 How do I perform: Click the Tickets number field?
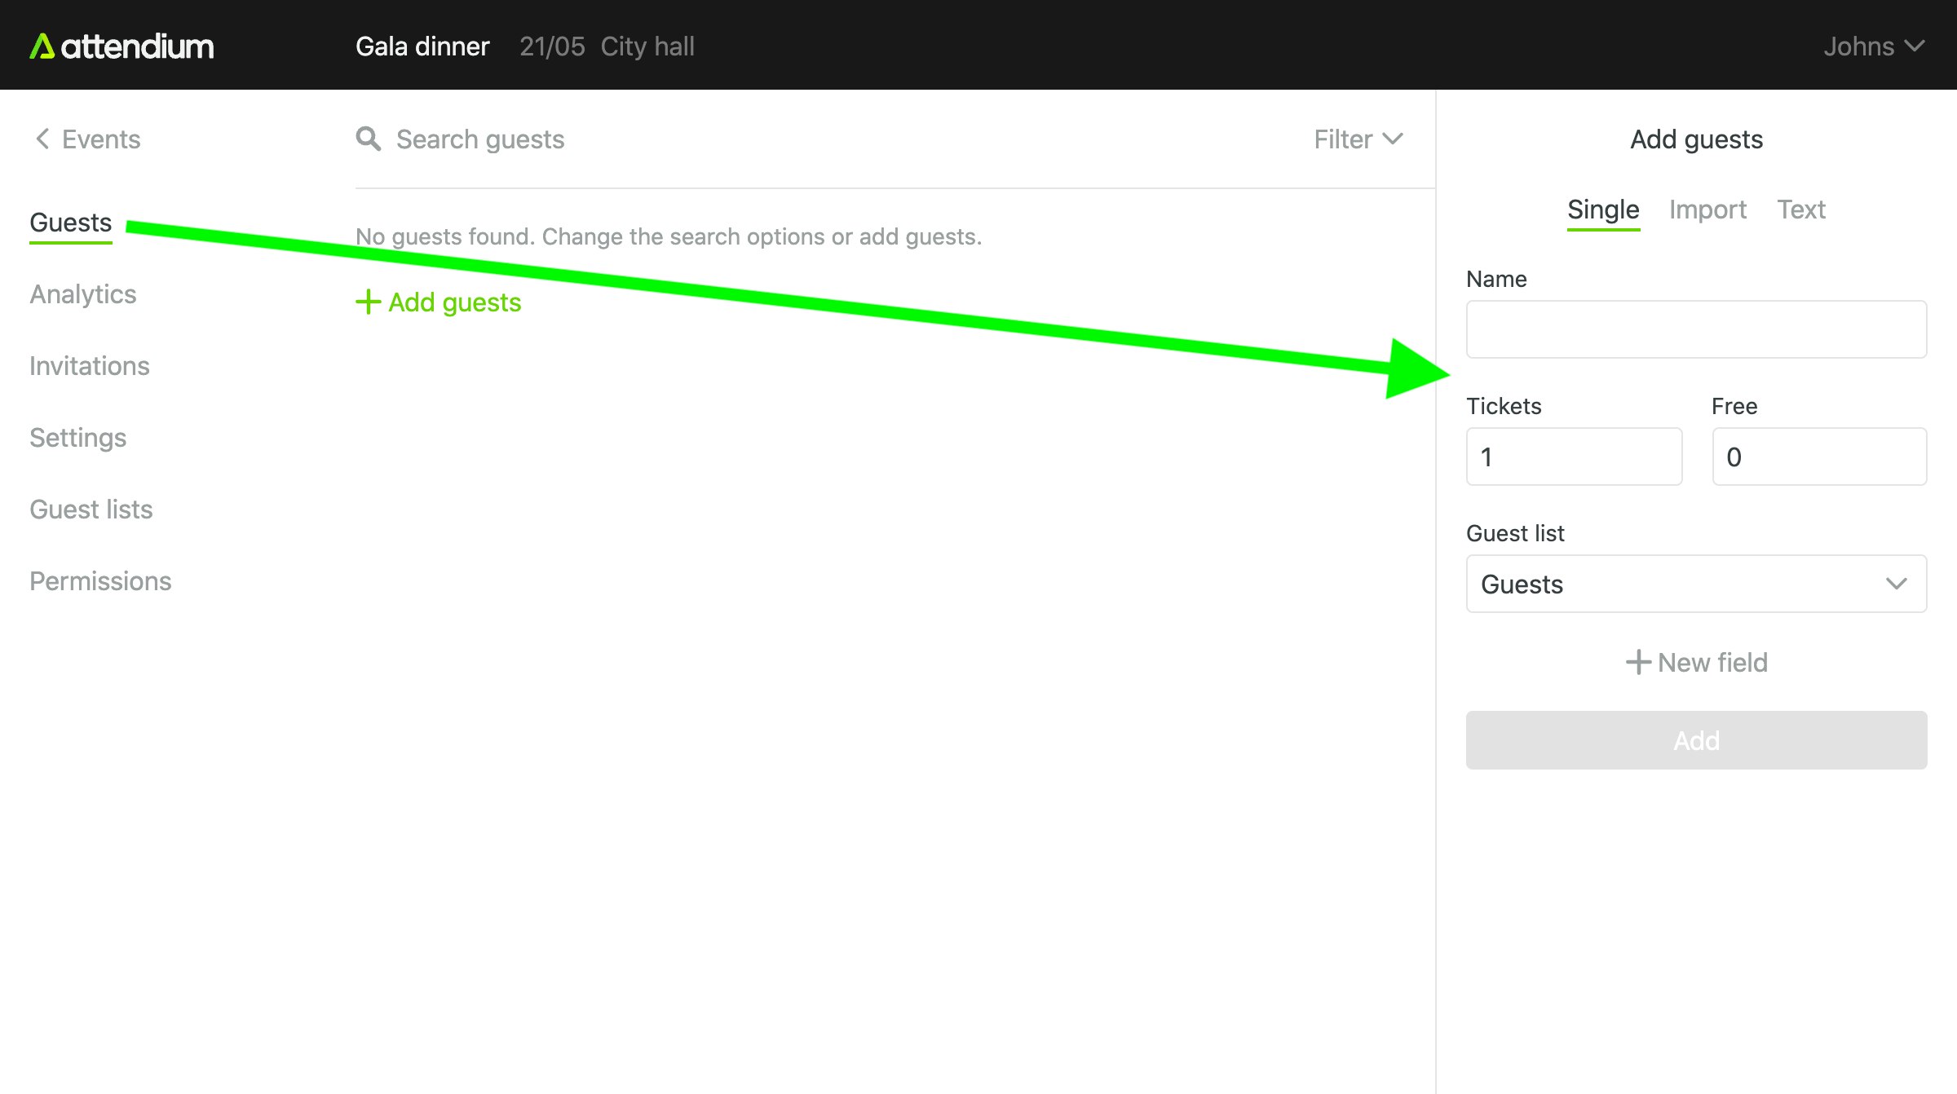[1574, 457]
